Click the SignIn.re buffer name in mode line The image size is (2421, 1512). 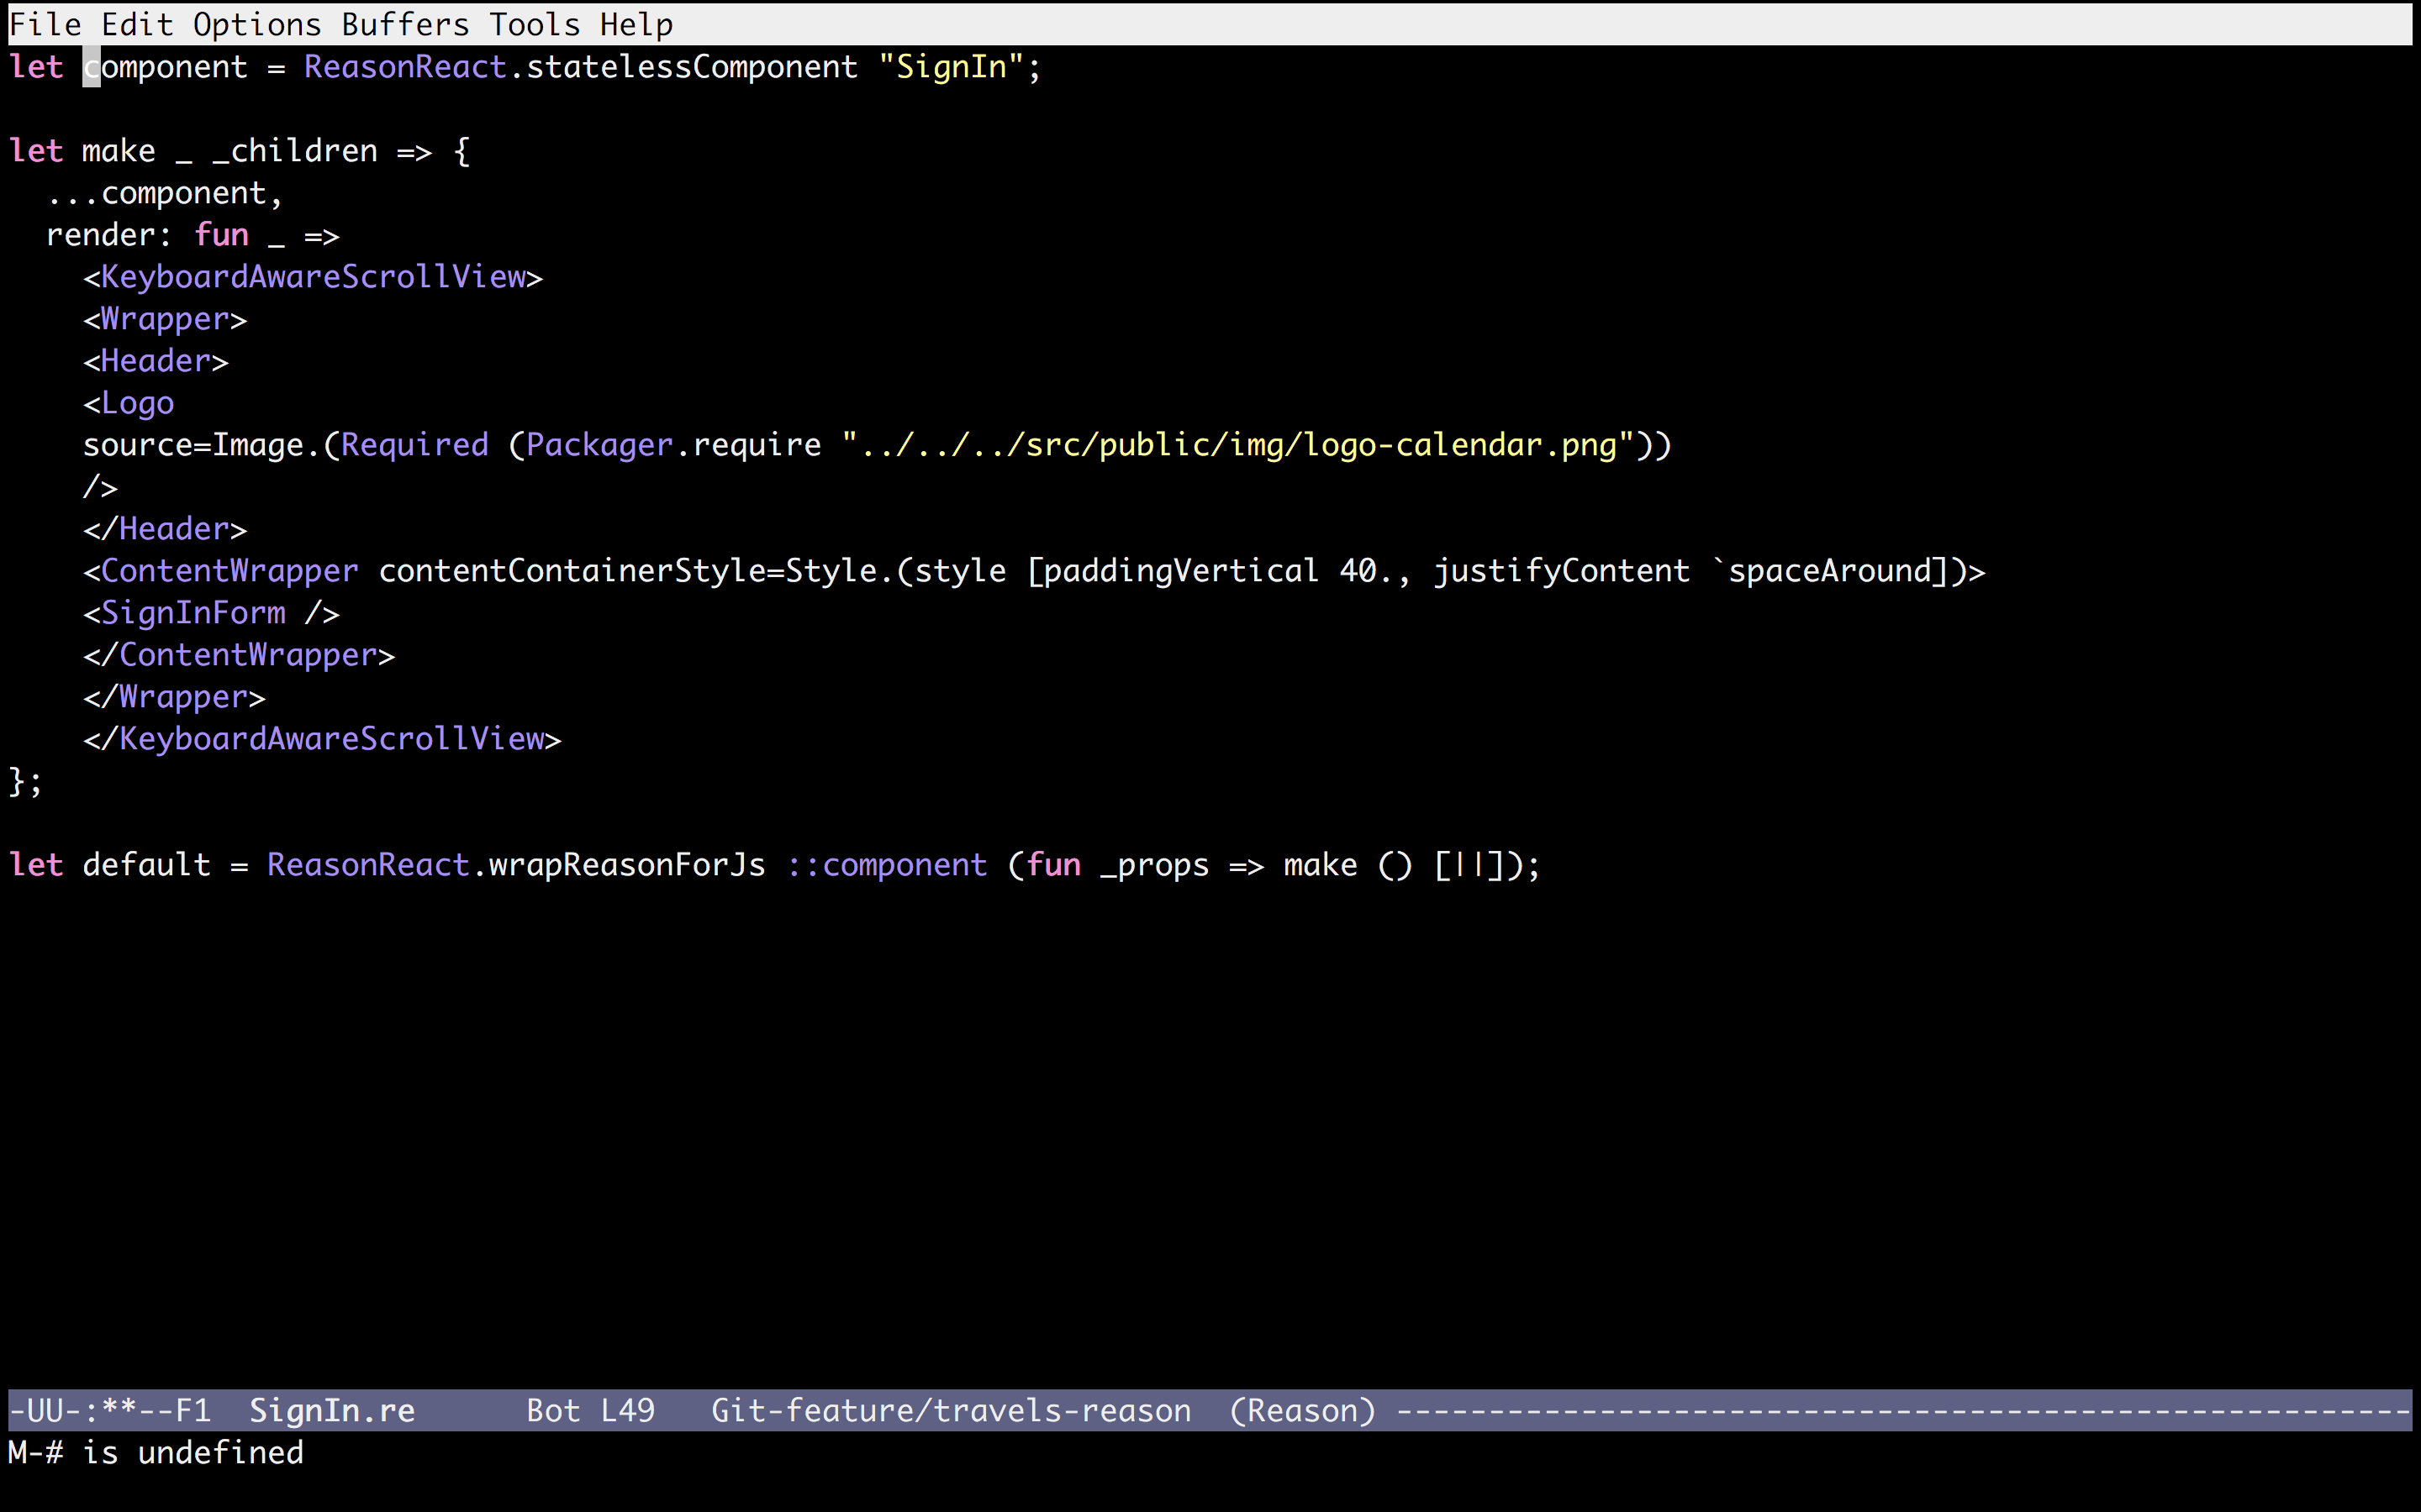(331, 1410)
